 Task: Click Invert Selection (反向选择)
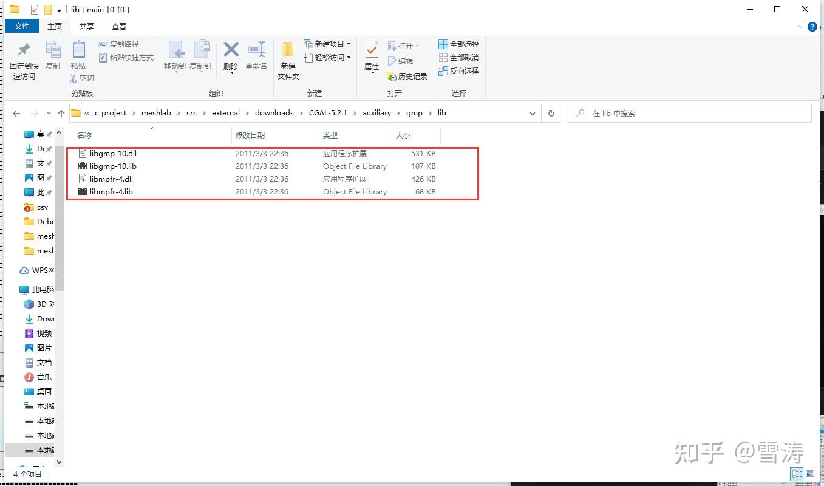[x=459, y=71]
